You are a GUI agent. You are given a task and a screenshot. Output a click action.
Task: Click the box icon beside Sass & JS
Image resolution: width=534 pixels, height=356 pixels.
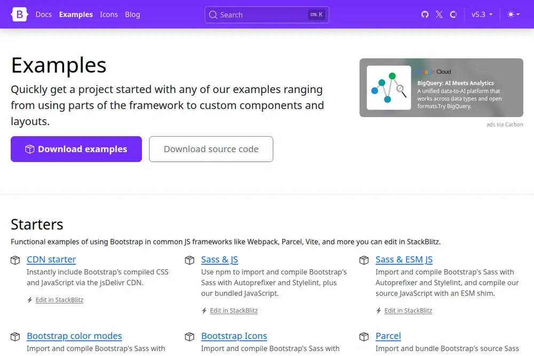(x=190, y=260)
